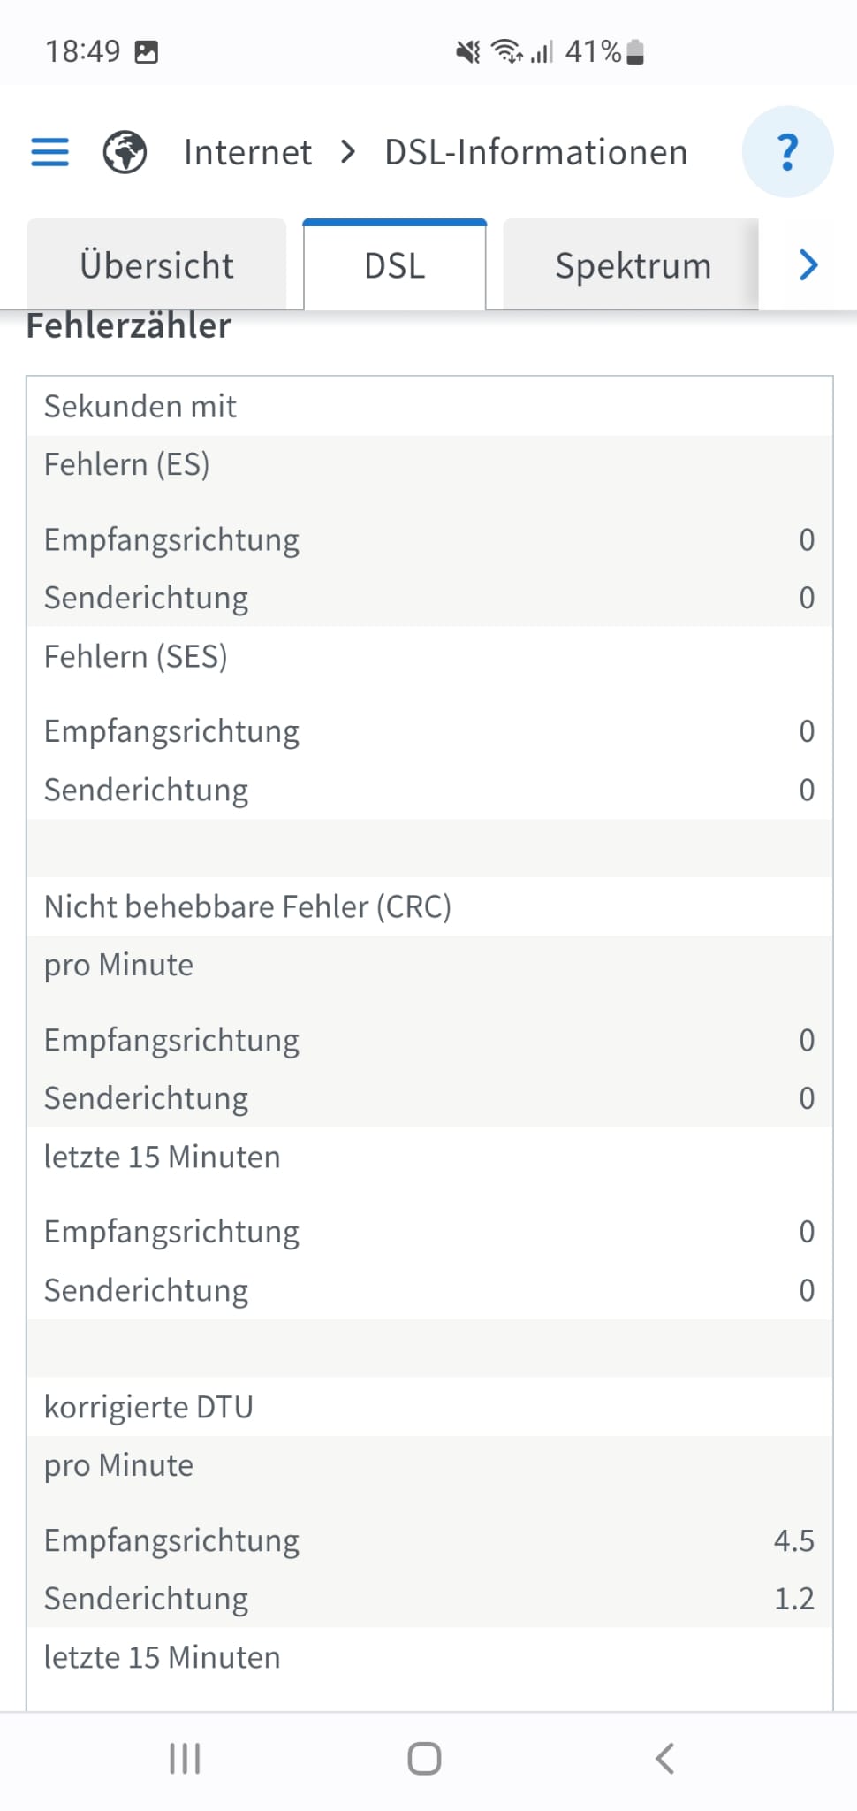Tap the Internet breadcrumb link
The width and height of the screenshot is (857, 1811).
tap(247, 152)
